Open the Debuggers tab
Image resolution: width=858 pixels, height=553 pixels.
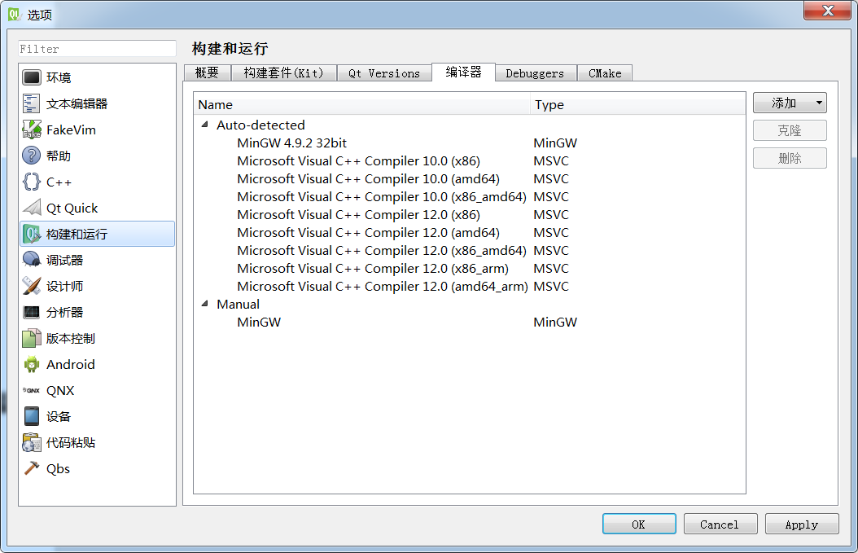pyautogui.click(x=535, y=72)
